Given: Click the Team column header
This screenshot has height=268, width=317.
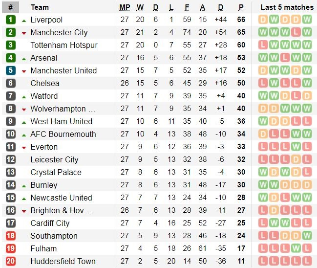Looking at the screenshot, I should click(x=40, y=7).
